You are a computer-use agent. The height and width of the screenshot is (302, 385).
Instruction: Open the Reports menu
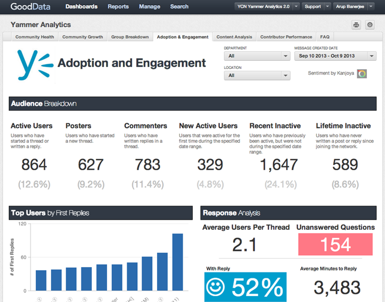[x=118, y=7]
